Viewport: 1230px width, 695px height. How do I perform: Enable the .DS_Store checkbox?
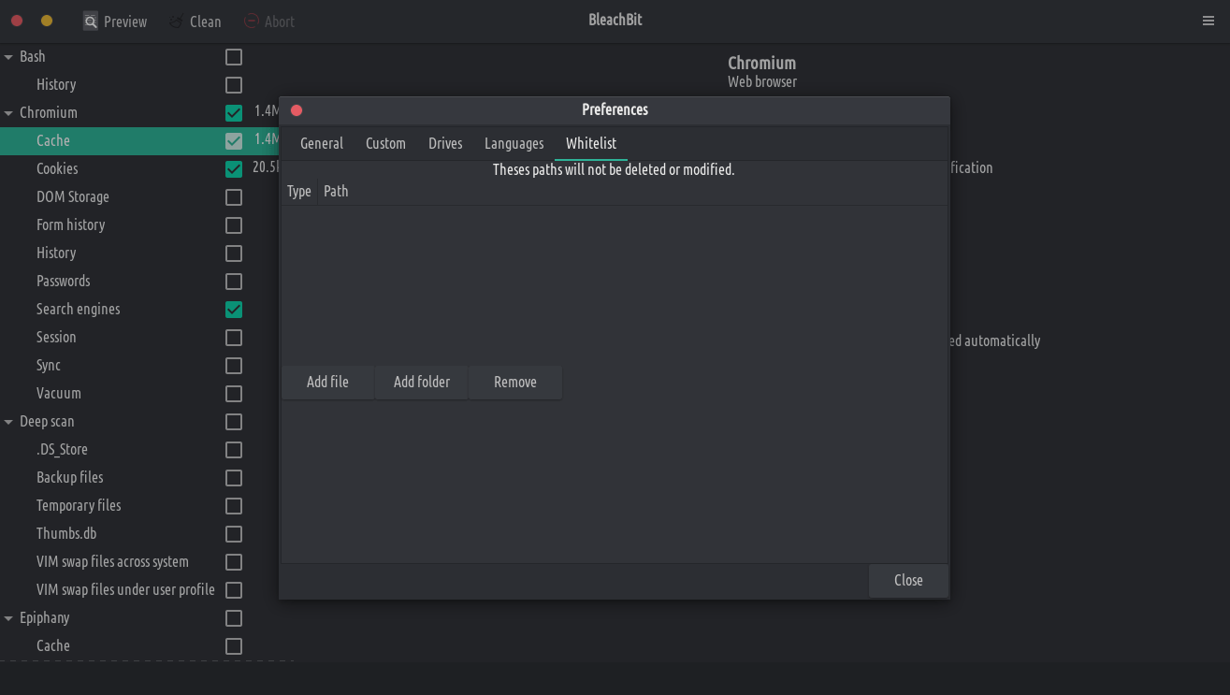click(234, 450)
